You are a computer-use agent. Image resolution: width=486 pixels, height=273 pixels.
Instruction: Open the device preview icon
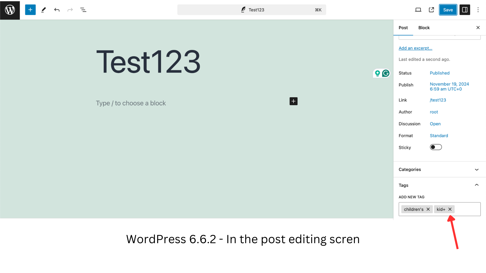click(x=418, y=10)
